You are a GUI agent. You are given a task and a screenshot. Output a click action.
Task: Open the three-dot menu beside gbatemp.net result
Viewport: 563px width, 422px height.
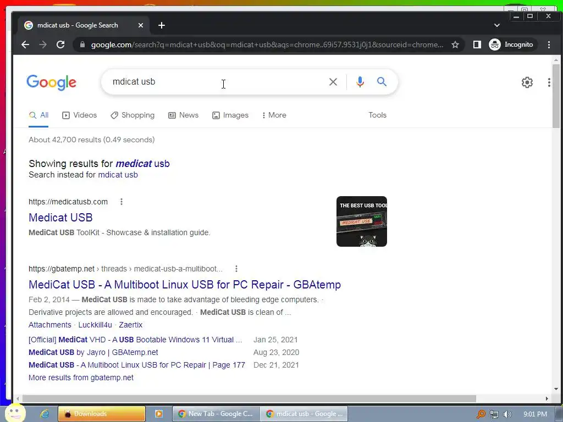click(x=236, y=269)
